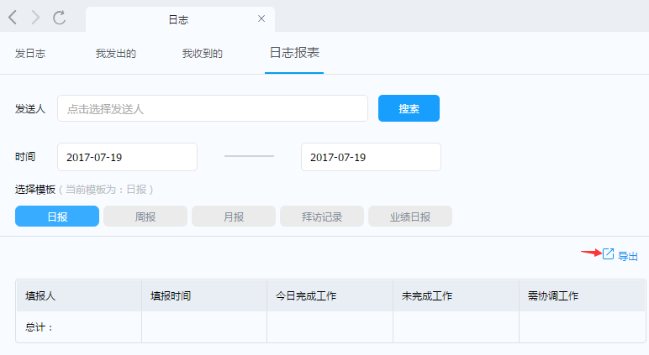
Task: Click the 时间 label
Action: click(x=25, y=157)
